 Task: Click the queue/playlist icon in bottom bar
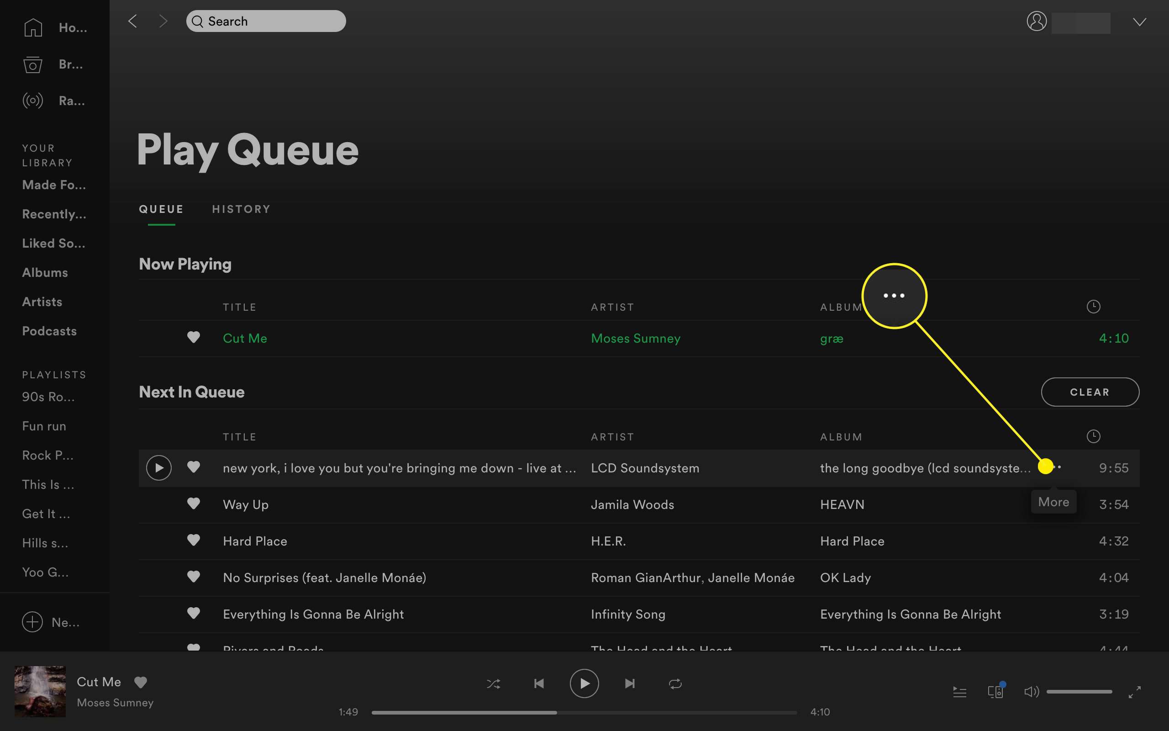tap(959, 691)
